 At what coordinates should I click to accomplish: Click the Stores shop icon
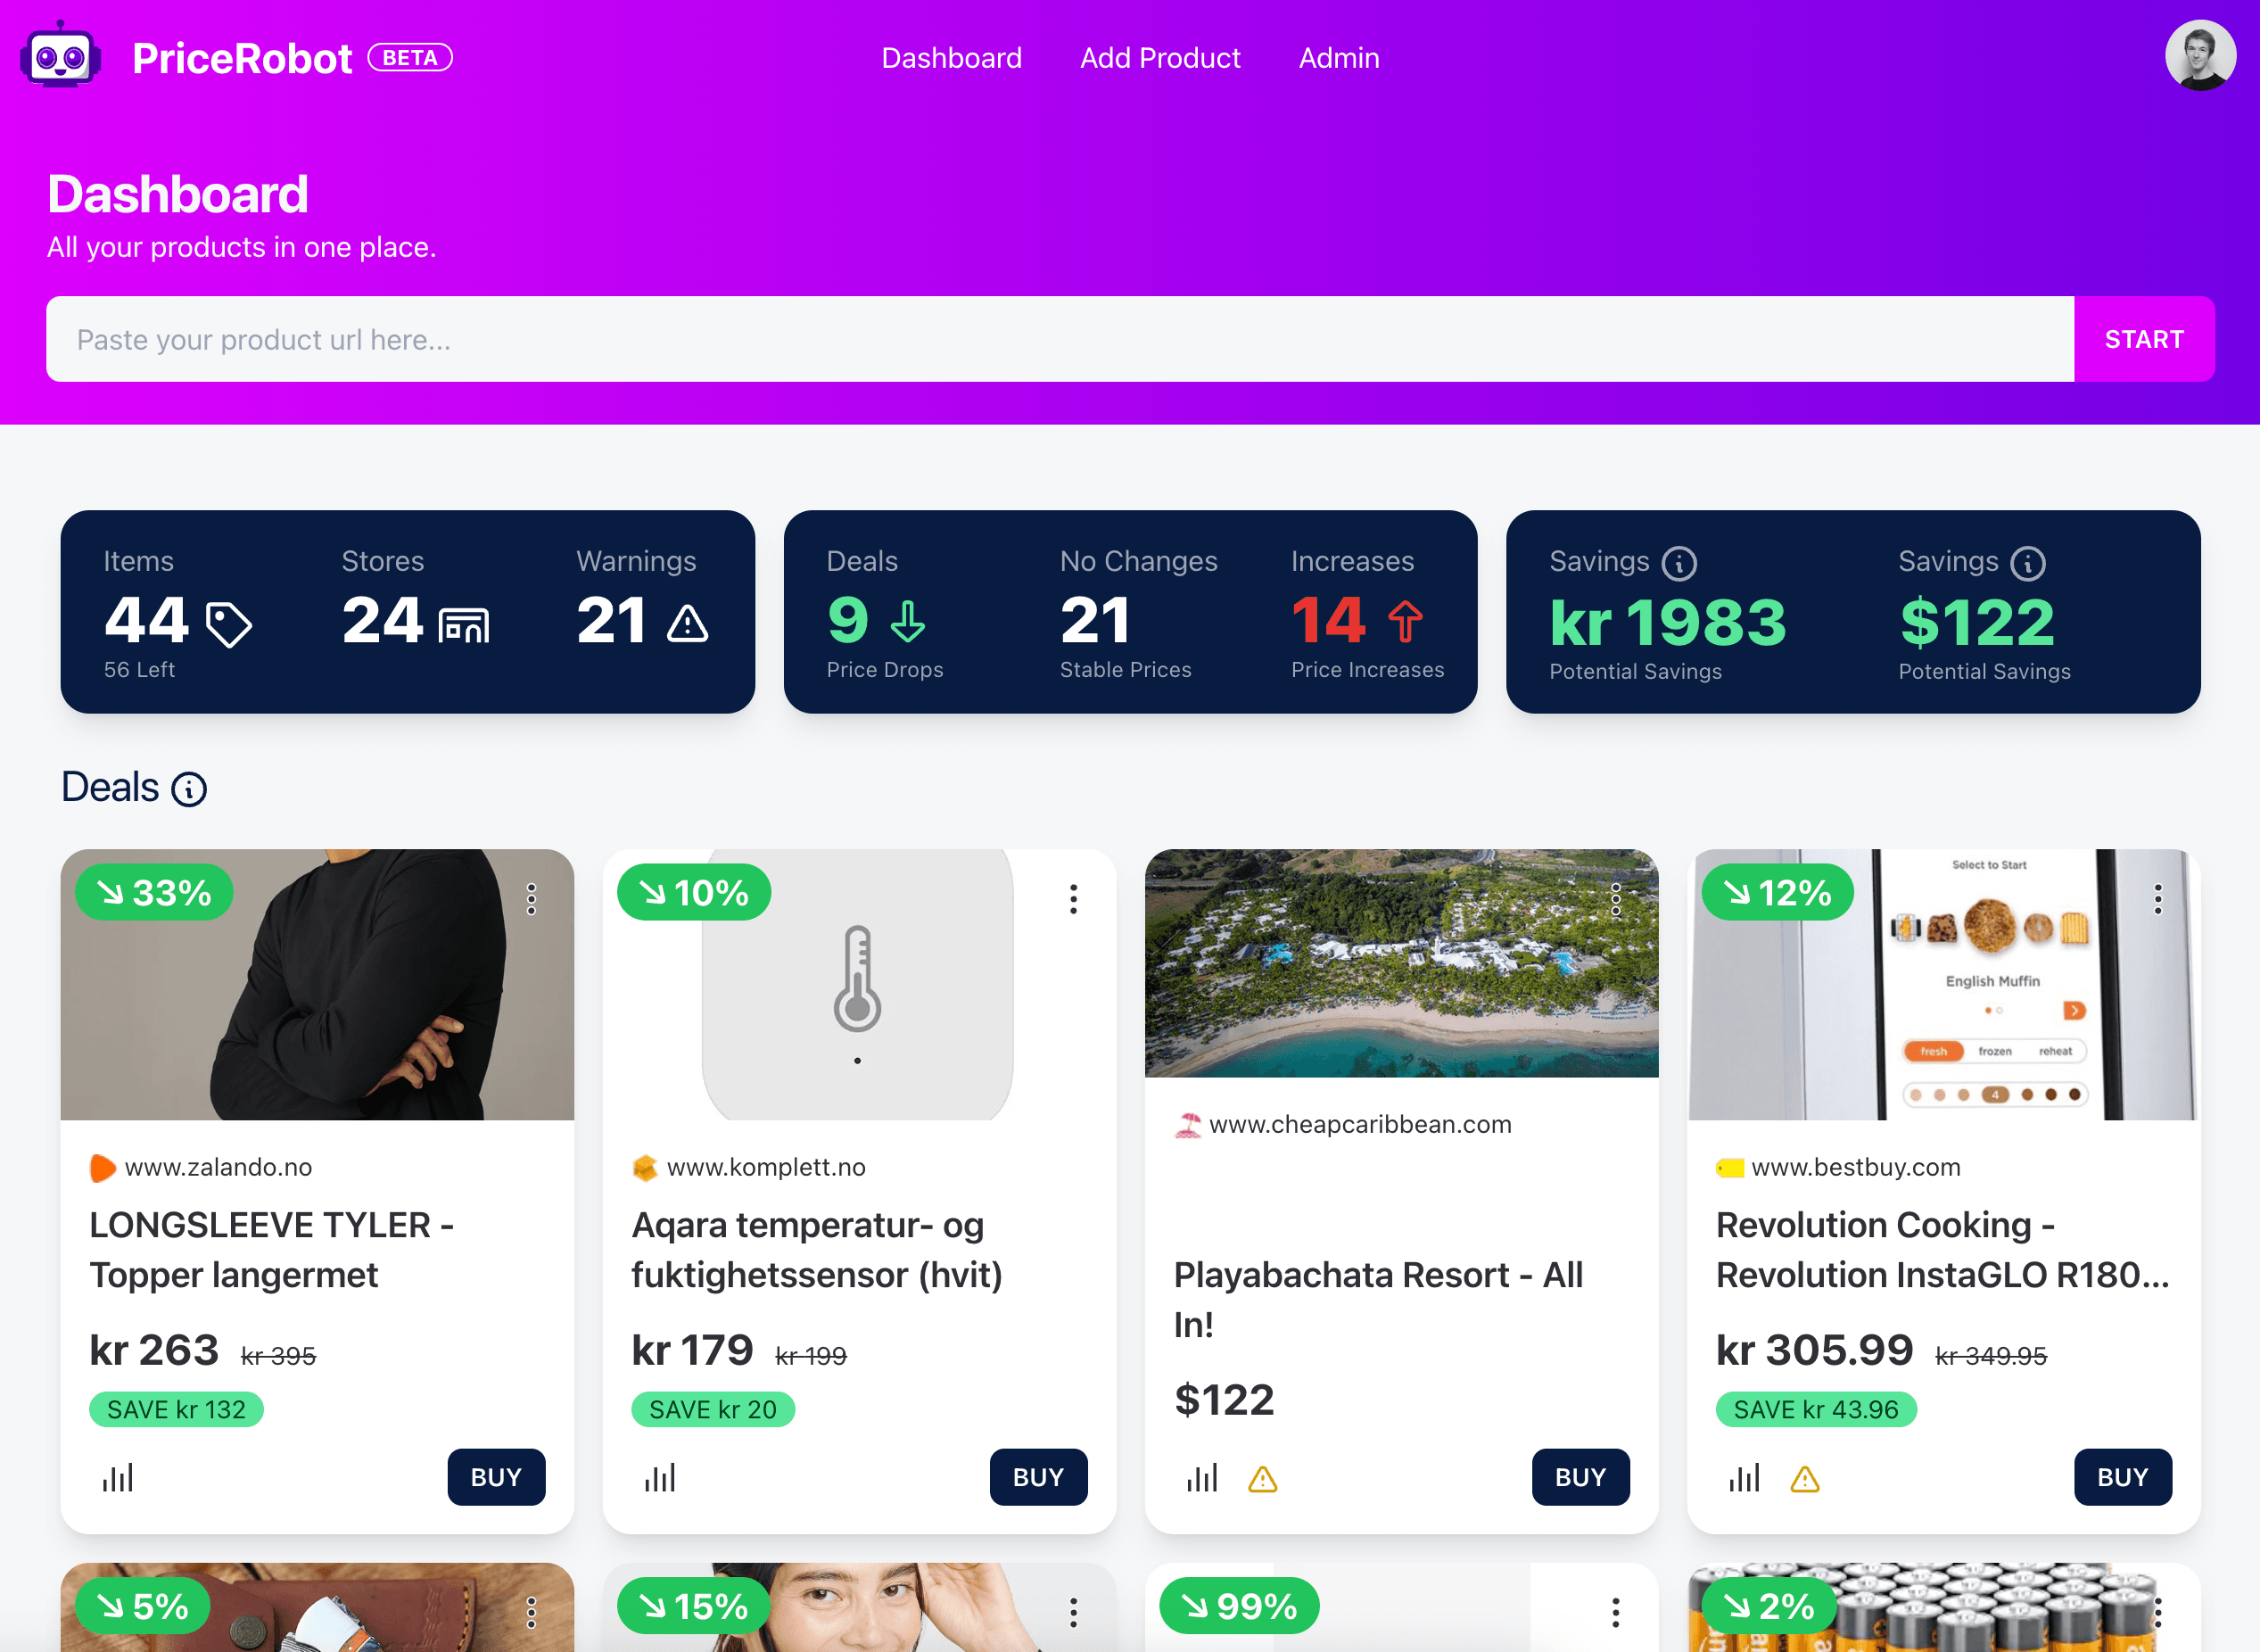pyautogui.click(x=464, y=624)
